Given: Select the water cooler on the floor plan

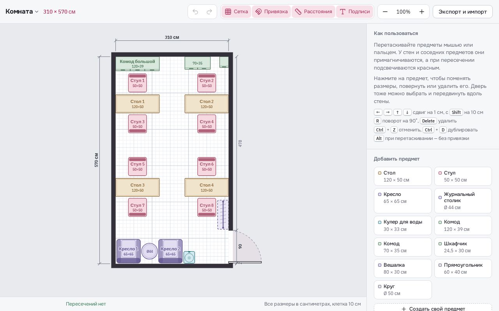Looking at the screenshot, I should pyautogui.click(x=189, y=257).
